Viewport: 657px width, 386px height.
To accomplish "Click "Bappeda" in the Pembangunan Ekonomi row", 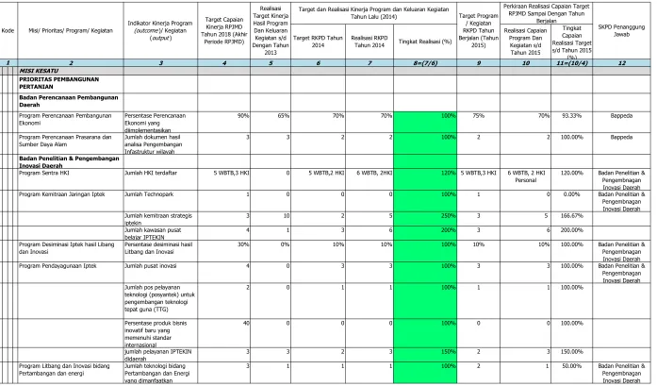I will click(x=622, y=122).
